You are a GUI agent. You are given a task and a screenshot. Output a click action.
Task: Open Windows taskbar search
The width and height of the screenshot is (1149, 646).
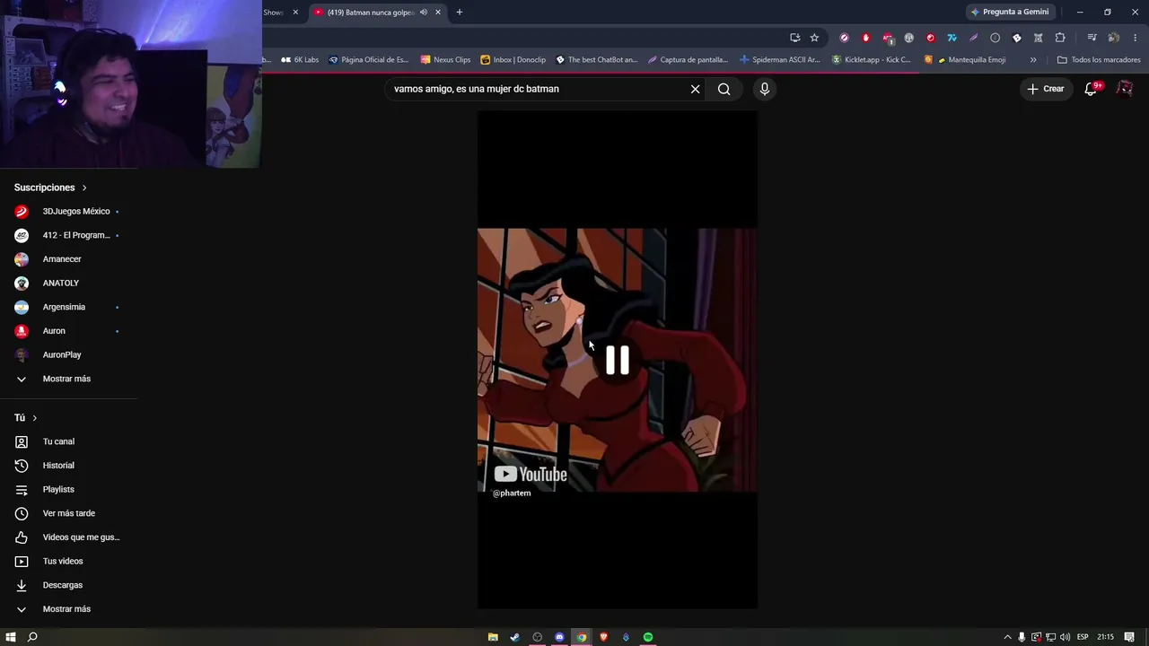(32, 637)
